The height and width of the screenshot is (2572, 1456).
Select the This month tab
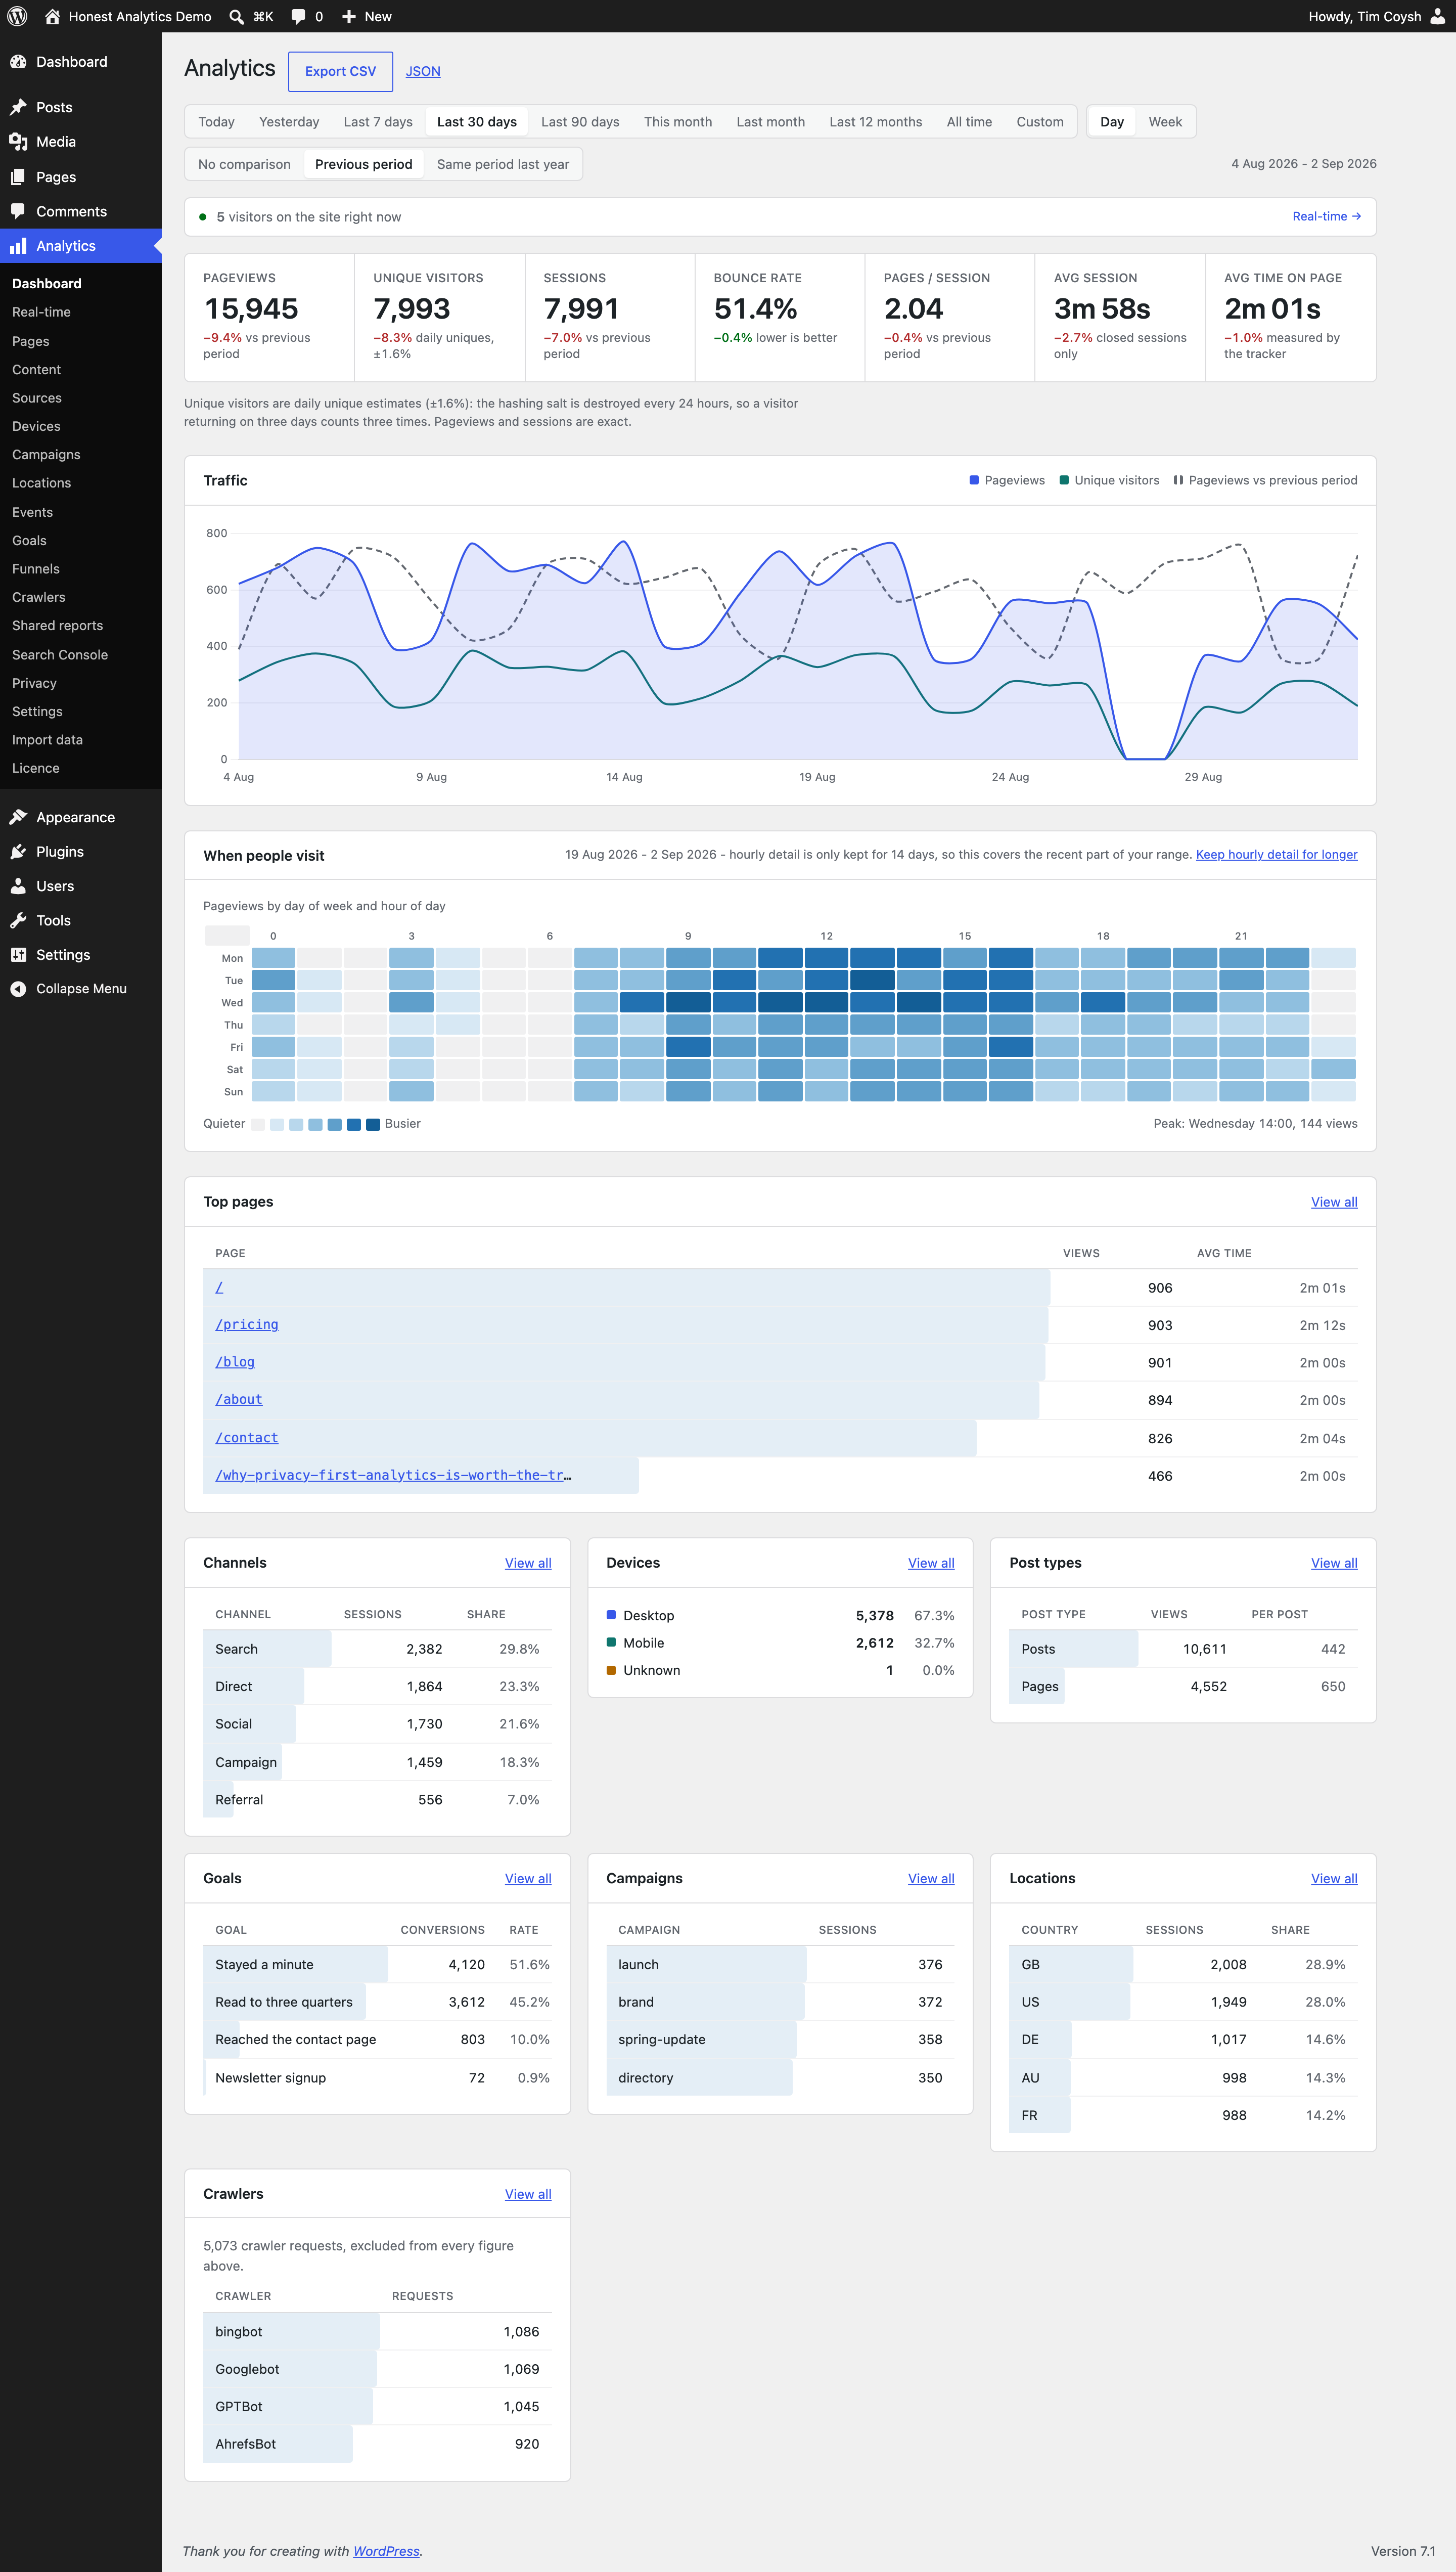coord(678,122)
